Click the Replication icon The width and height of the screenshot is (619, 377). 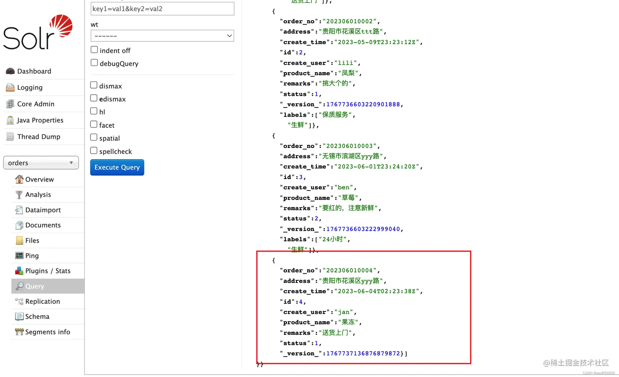19,301
